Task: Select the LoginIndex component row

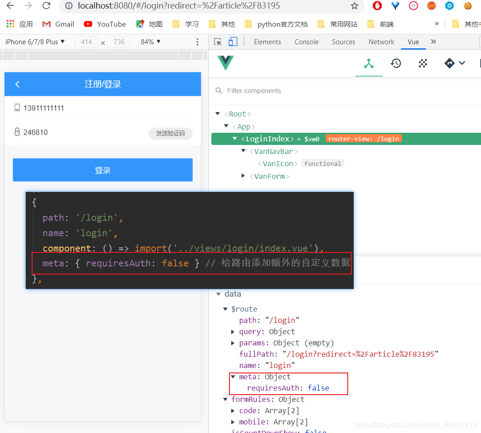Action: point(346,139)
